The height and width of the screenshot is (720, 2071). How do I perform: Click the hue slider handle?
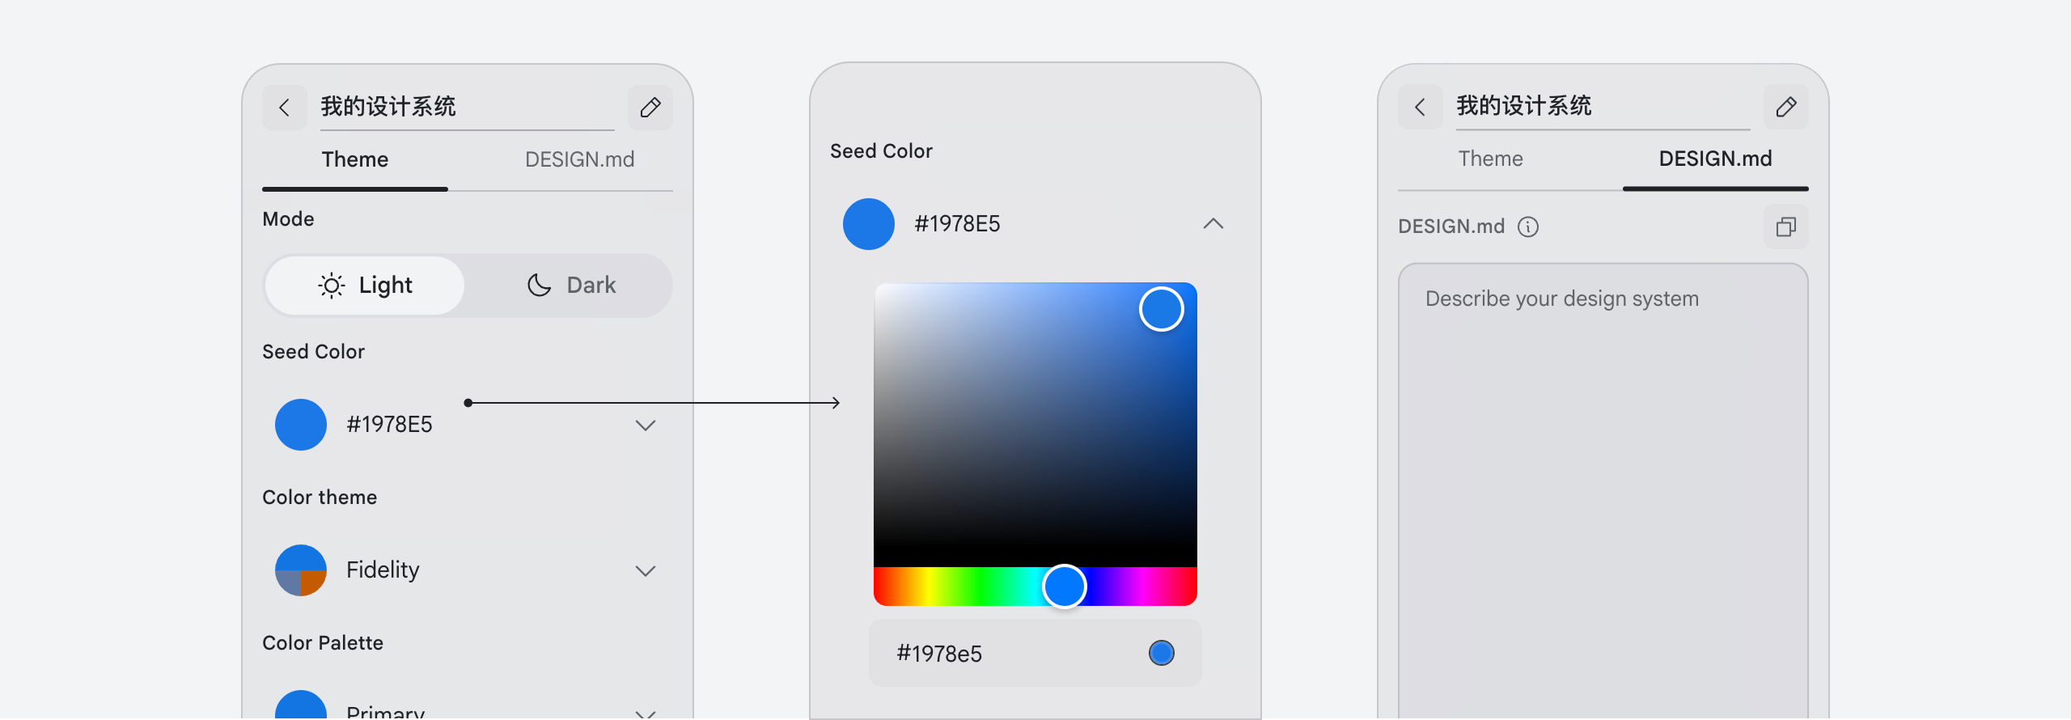[x=1064, y=587]
